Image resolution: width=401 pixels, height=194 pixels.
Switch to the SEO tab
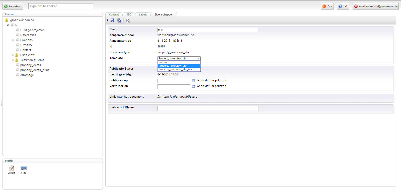tap(129, 14)
